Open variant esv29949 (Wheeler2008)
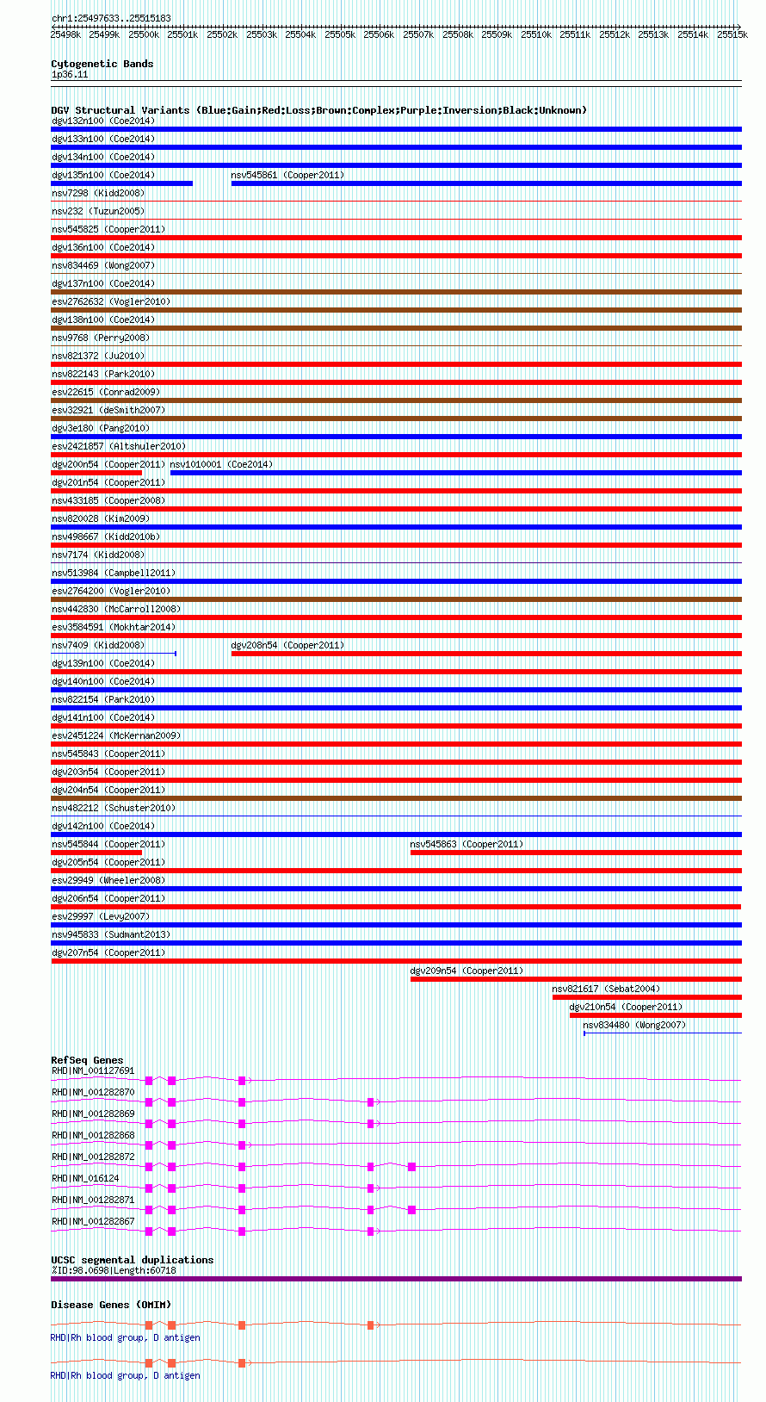This screenshot has height=1402, width=766. pos(108,880)
